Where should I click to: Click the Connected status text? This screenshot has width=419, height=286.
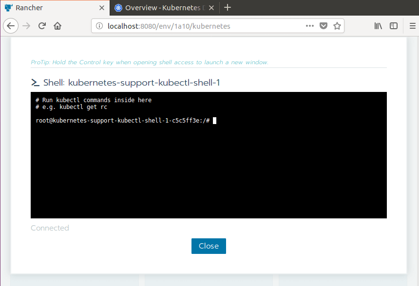coord(50,228)
